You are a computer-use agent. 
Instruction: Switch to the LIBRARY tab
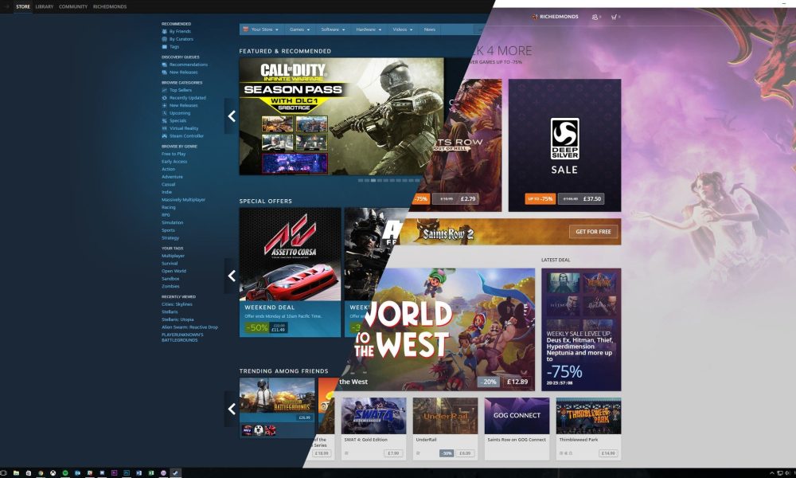pyautogui.click(x=44, y=6)
